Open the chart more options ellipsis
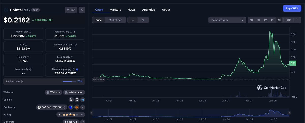305x123 pixels. [298, 20]
